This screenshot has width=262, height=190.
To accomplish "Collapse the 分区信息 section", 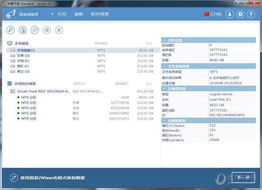I will [x=164, y=40].
